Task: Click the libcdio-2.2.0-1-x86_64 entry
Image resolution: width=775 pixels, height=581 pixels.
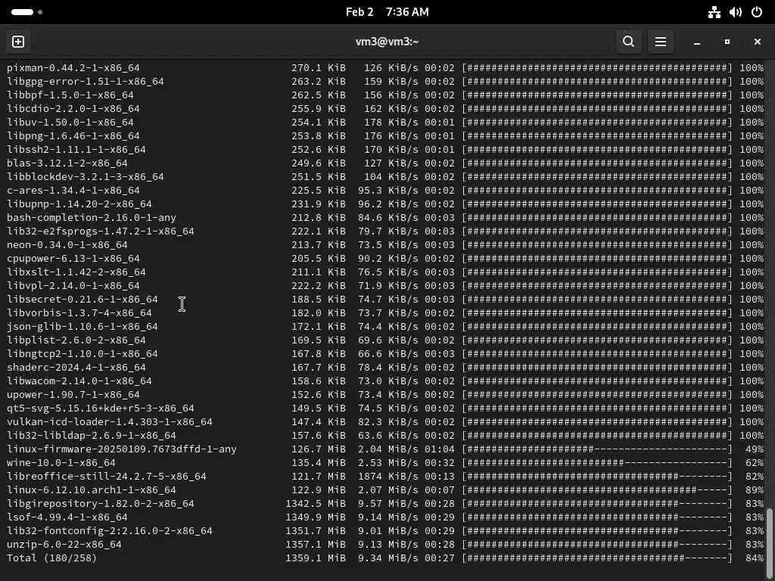Action: [x=73, y=108]
